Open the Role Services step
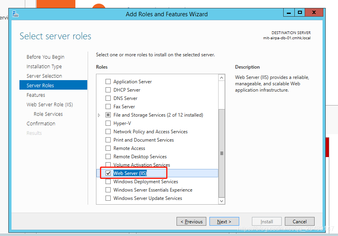Screen dimensions: 338x236 (x=48, y=114)
